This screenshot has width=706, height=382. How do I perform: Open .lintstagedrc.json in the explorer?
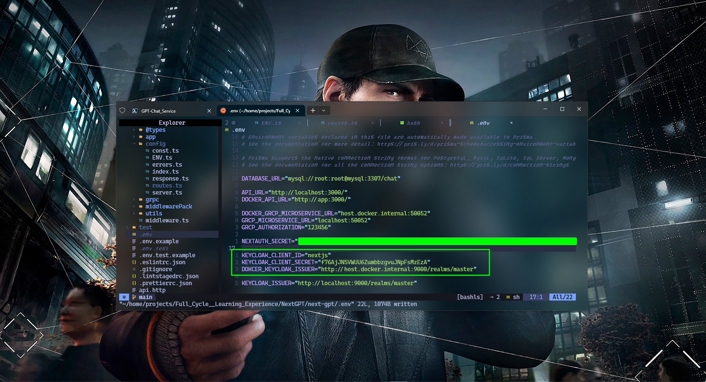(x=169, y=276)
